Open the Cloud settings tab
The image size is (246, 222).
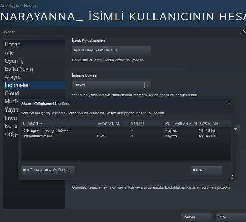coord(34,93)
